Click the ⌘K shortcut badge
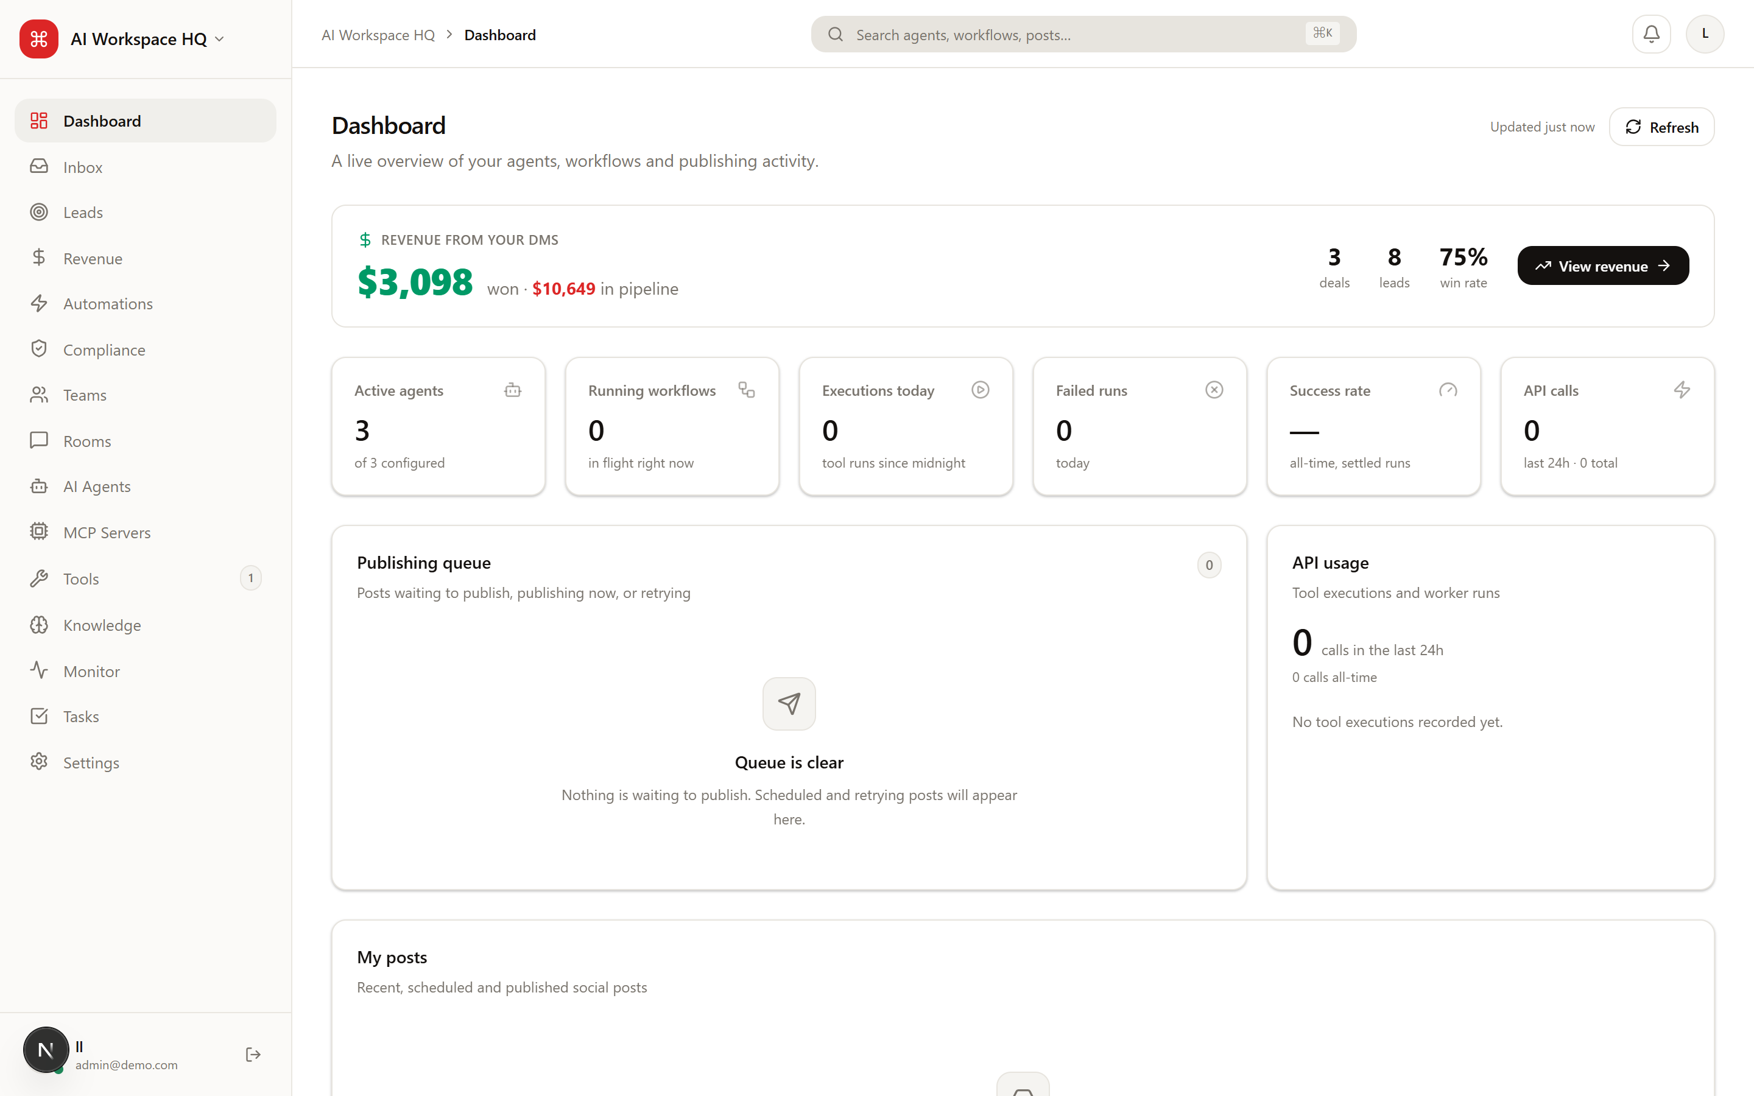Screen dimensions: 1754x1096 point(1323,33)
